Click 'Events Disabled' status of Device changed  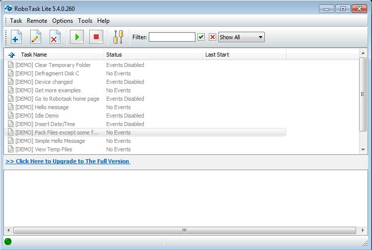point(125,82)
